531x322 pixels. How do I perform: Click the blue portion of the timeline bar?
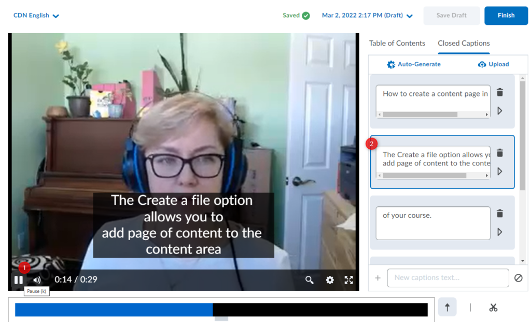click(114, 310)
